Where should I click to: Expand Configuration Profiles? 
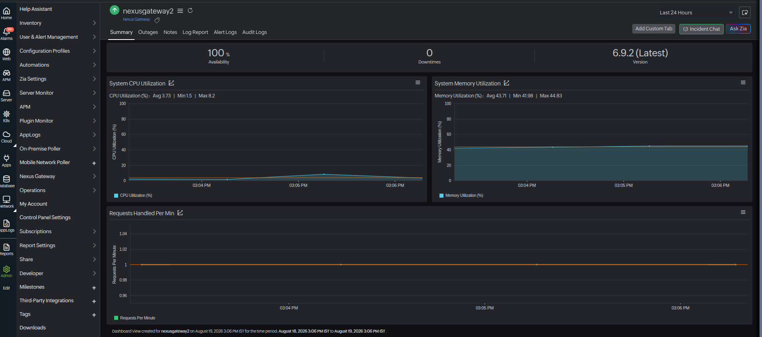point(58,51)
